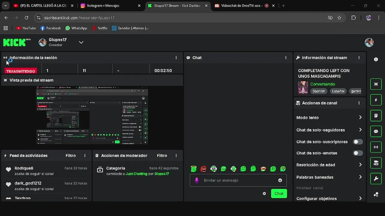Open the Chat panel options menu
Image resolution: width=385 pixels, height=216 pixels.
[x=286, y=58]
